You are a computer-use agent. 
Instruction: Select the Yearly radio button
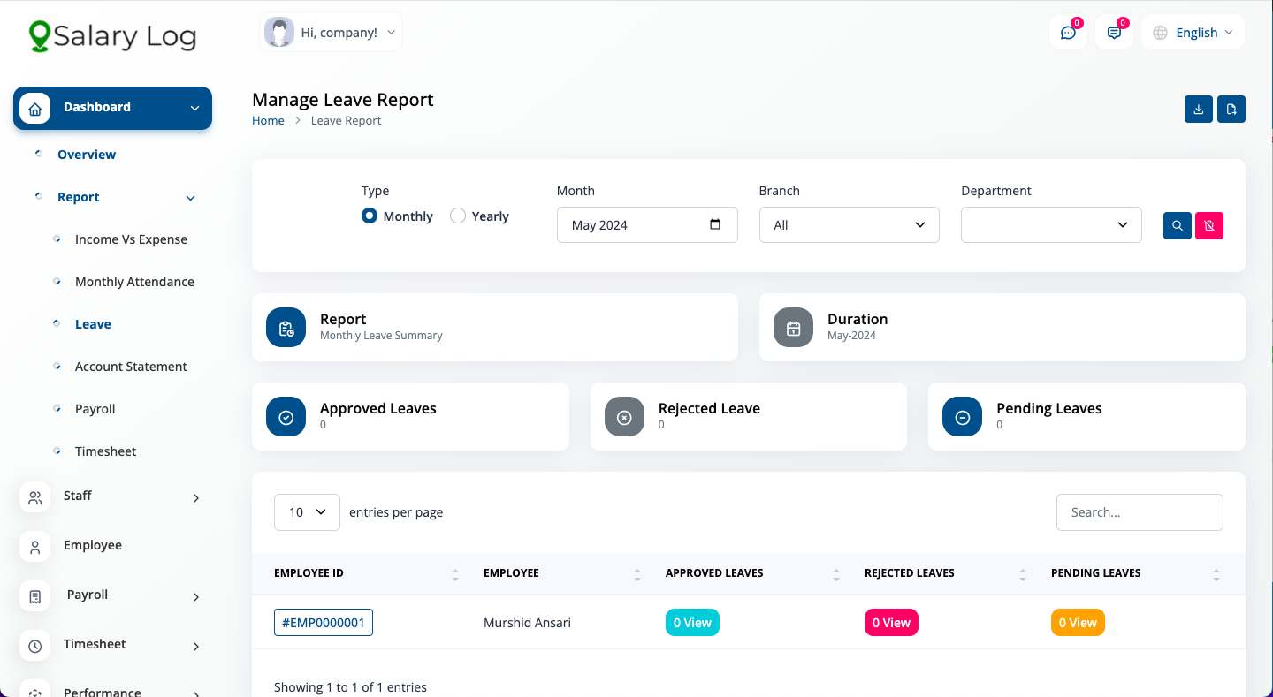pos(458,216)
